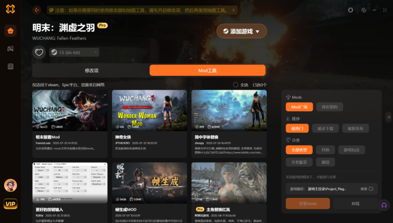Image resolution: width=393 pixels, height=223 pixels.
Task: Open the Wonder Woman mod thumbnail
Action: tap(149, 110)
